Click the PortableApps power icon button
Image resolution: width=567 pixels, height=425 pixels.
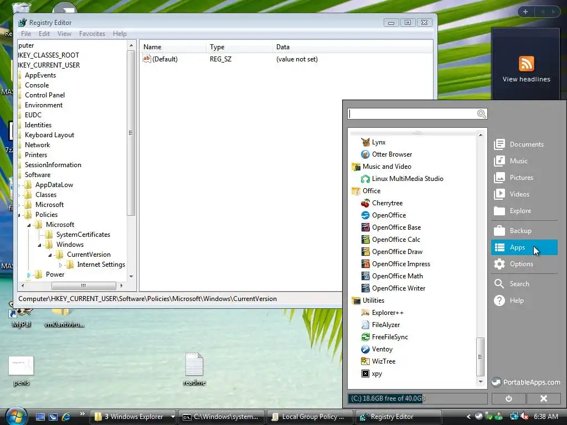click(x=509, y=398)
